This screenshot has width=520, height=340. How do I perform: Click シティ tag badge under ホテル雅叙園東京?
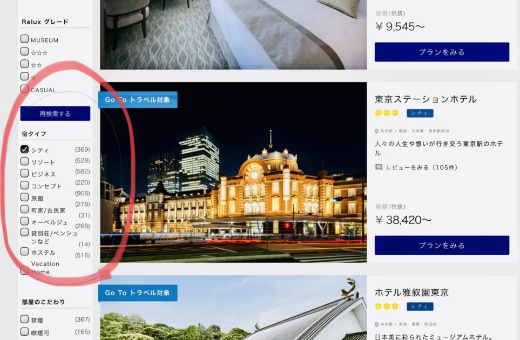point(420,307)
